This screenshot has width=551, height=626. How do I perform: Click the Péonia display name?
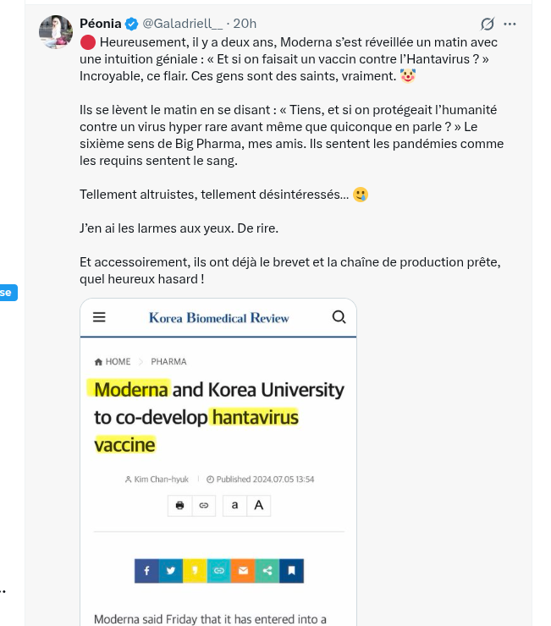100,24
